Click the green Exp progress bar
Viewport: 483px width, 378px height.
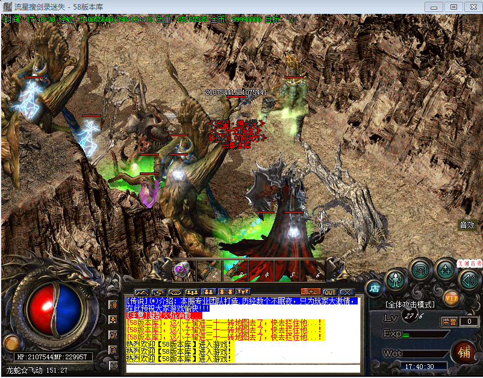coord(425,335)
